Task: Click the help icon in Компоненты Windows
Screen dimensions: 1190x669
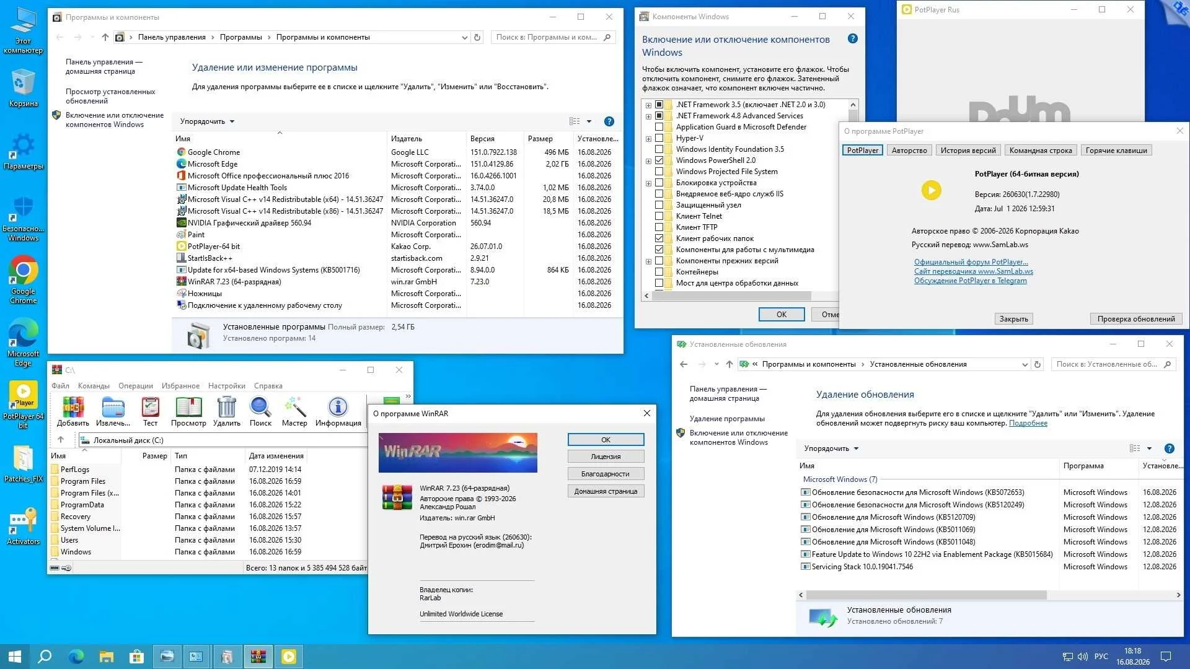Action: (x=853, y=39)
